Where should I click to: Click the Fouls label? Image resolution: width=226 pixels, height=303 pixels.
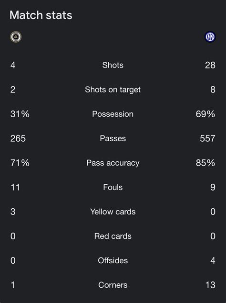(113, 187)
